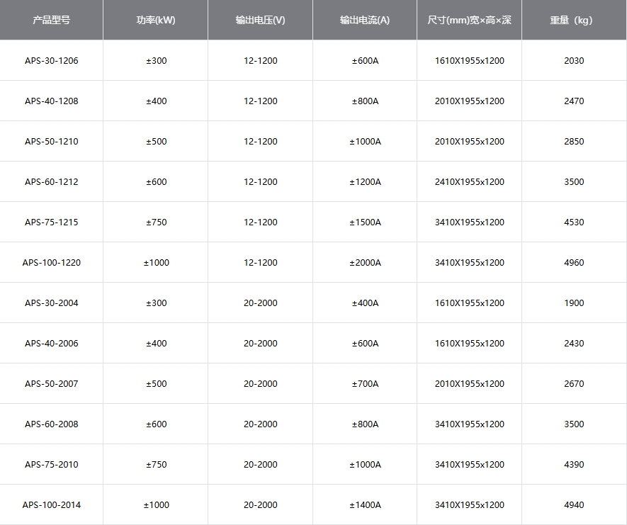This screenshot has height=525, width=627.
Task: Click voltage 12-1200 in APS-60-1212 row
Action: (x=261, y=182)
